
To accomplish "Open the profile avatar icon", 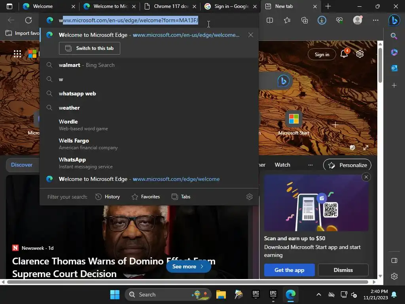I will (358, 20).
